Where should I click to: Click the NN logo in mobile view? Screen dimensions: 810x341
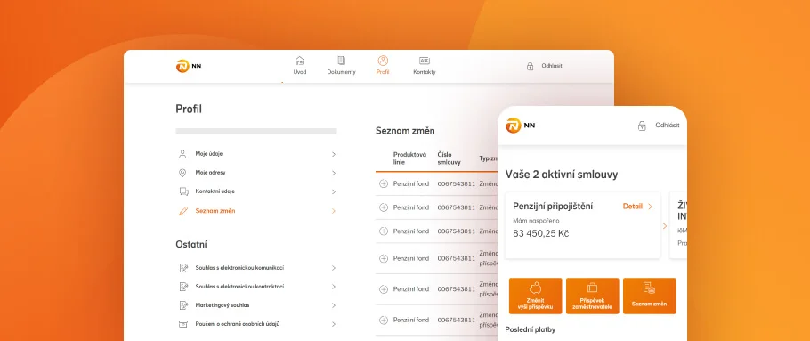pos(521,126)
